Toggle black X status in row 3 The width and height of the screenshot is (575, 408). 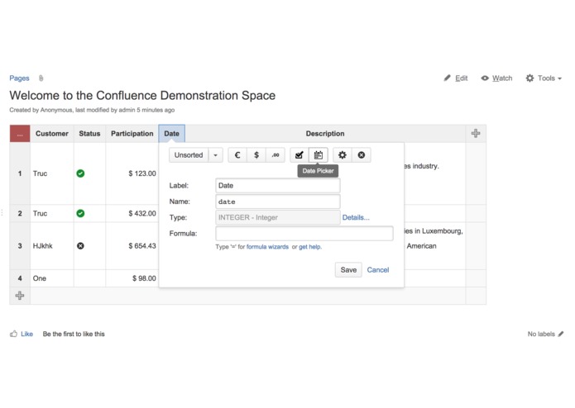pos(80,246)
